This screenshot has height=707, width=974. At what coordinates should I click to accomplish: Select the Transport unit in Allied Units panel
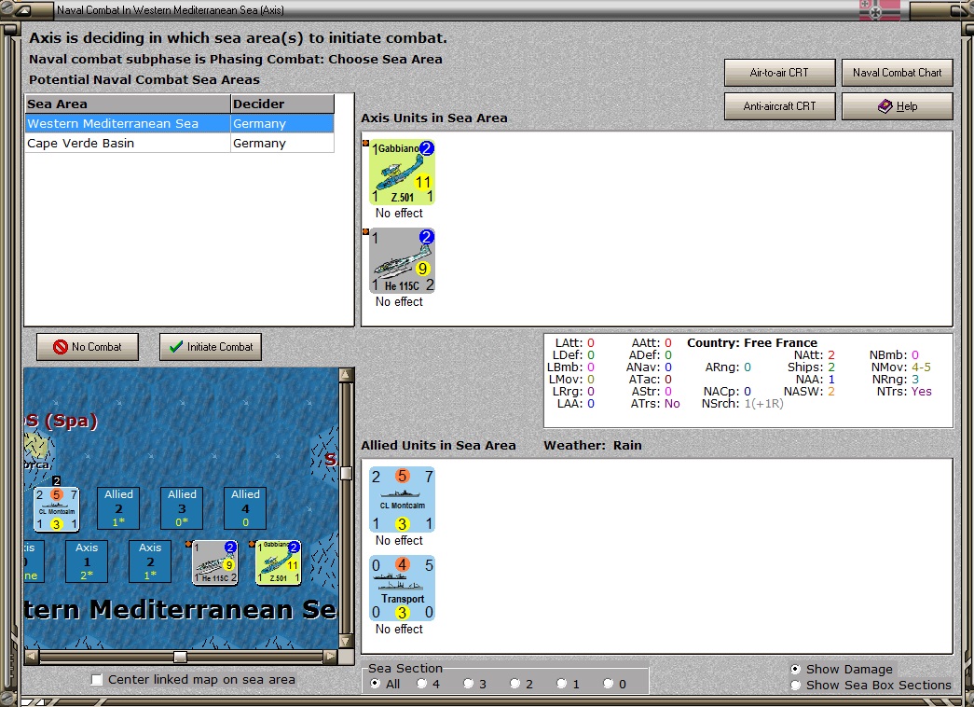coord(402,589)
